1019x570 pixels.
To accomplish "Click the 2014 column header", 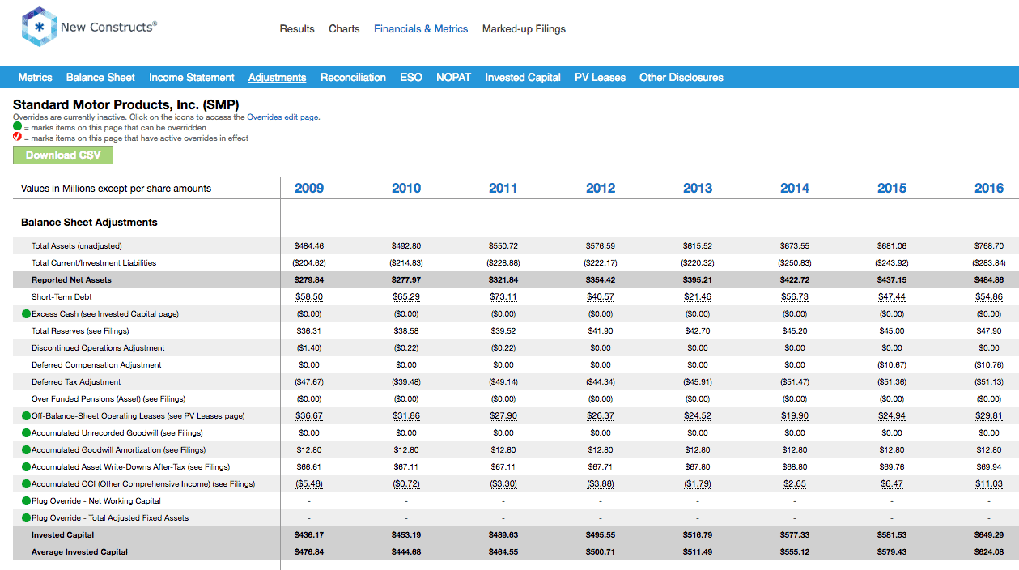I will tap(795, 189).
